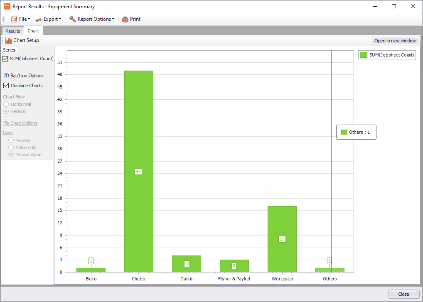Choose the % and Value label option

coord(11,155)
